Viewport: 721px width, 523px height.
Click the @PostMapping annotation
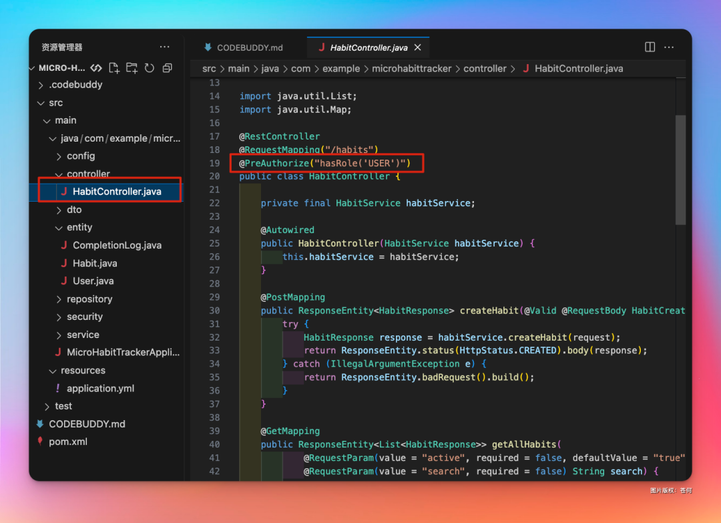click(x=293, y=297)
